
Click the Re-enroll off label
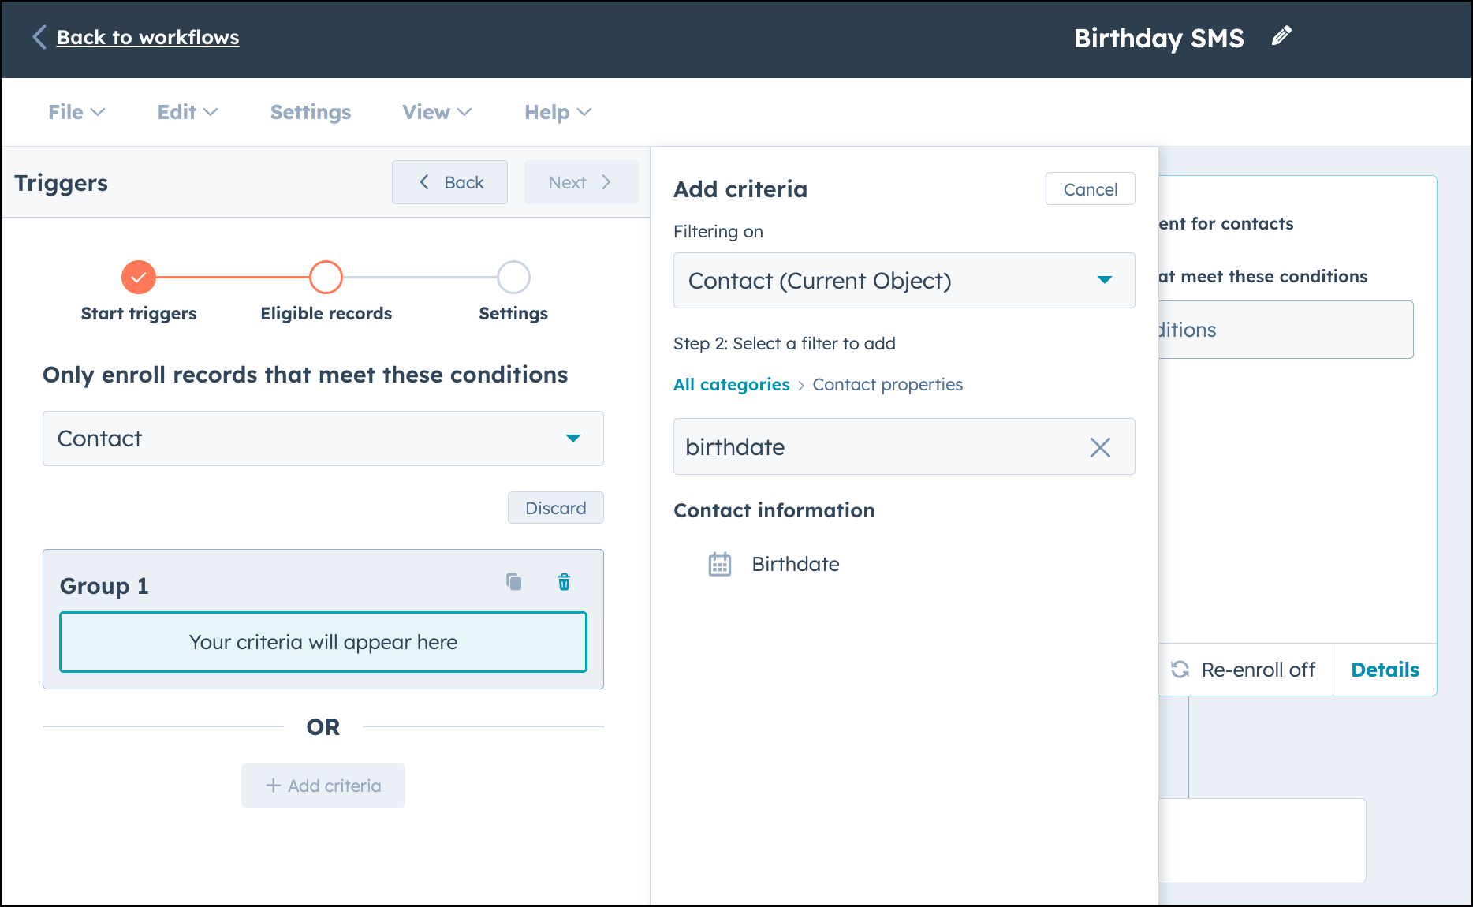tap(1259, 670)
